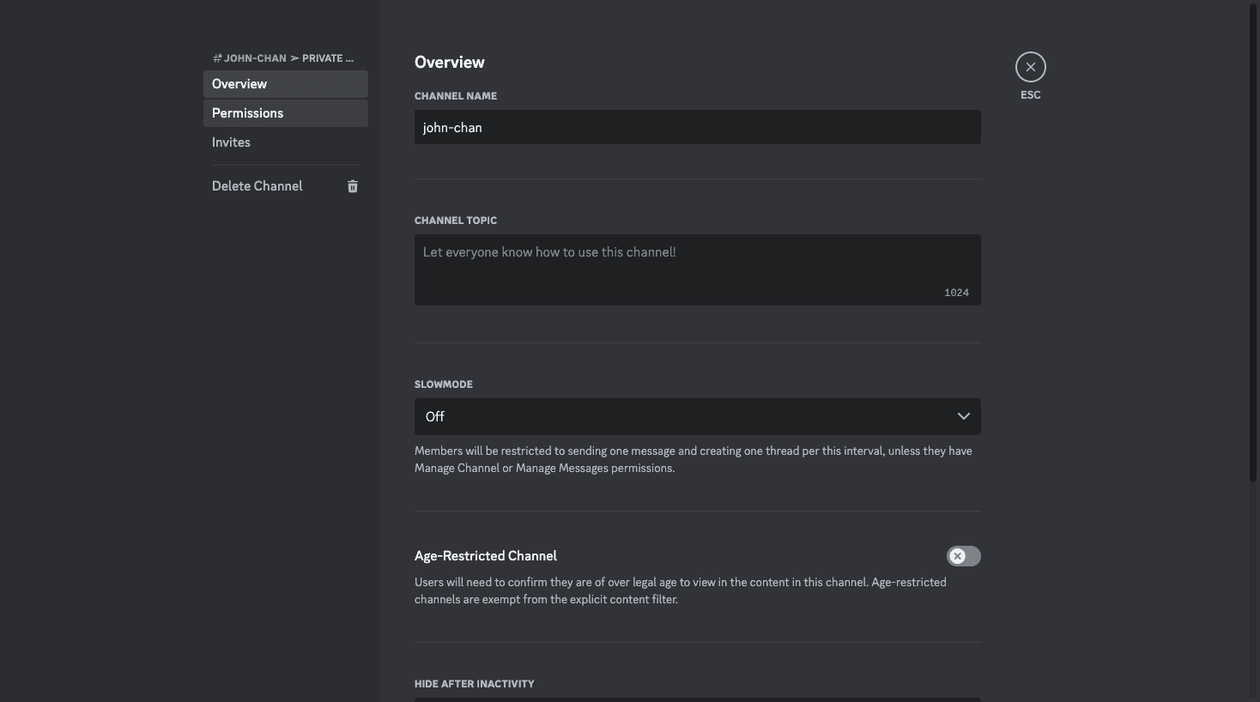Close settings with the ESC circle button

1031,67
